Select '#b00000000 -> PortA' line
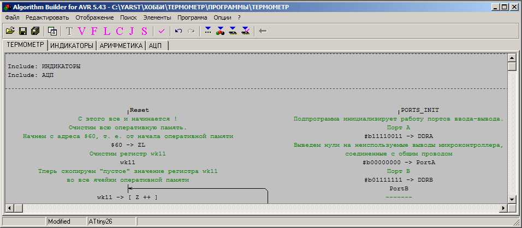The width and height of the screenshot is (522, 228). [x=399, y=163]
